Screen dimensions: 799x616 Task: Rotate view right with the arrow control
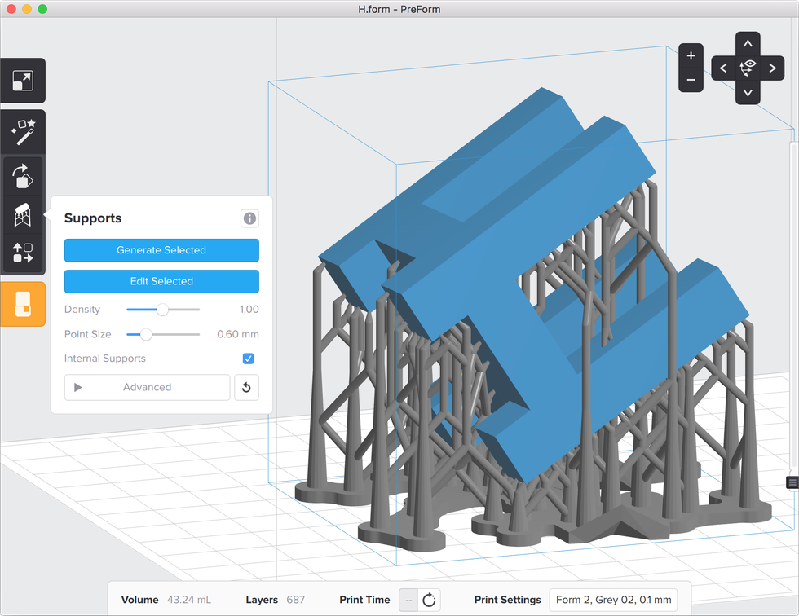[772, 68]
